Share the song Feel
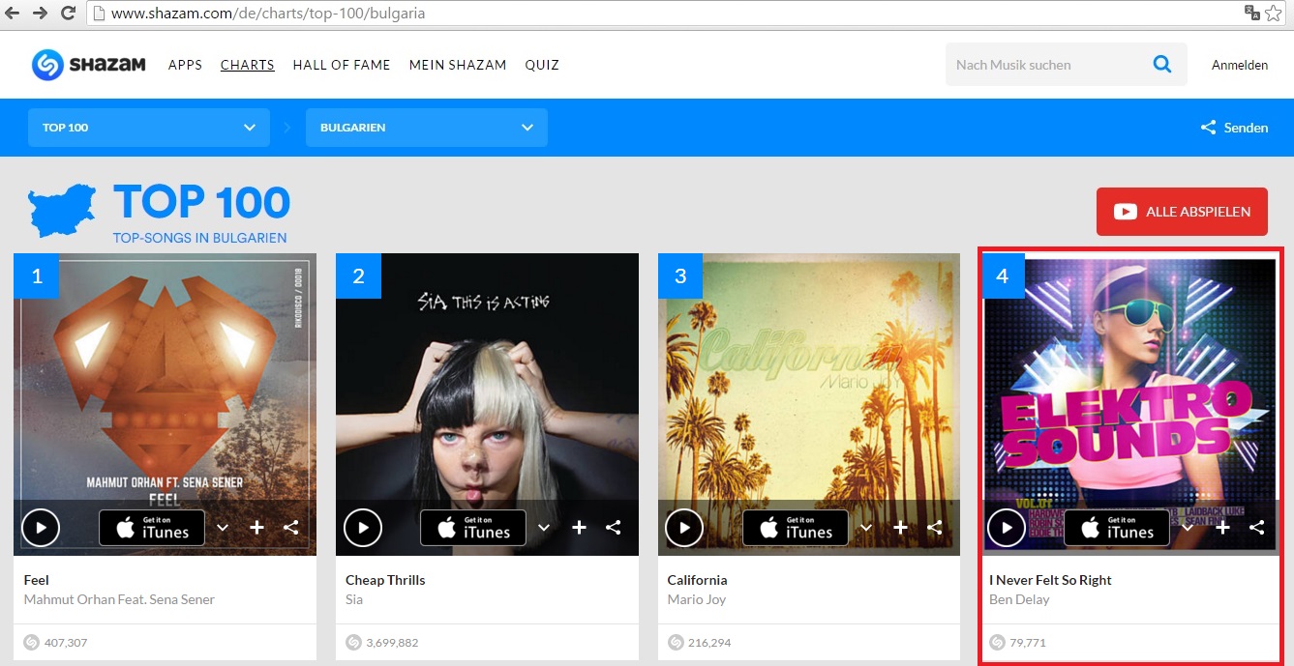 pyautogui.click(x=290, y=528)
